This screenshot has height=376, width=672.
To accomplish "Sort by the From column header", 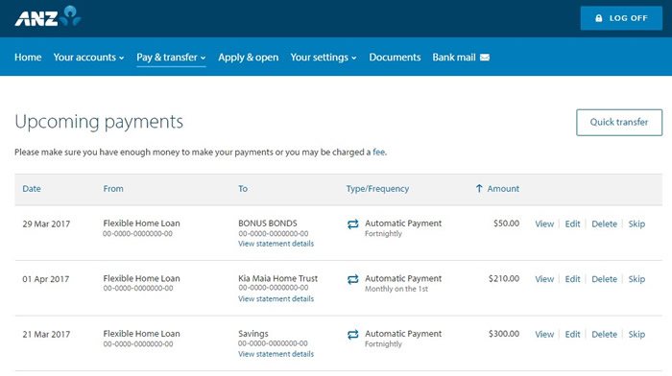I will (x=113, y=188).
